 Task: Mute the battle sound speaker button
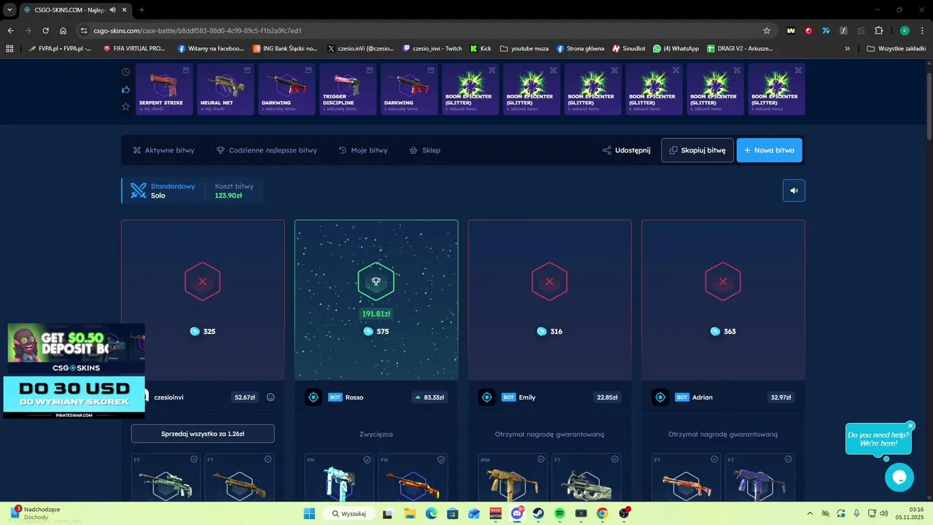click(x=794, y=190)
